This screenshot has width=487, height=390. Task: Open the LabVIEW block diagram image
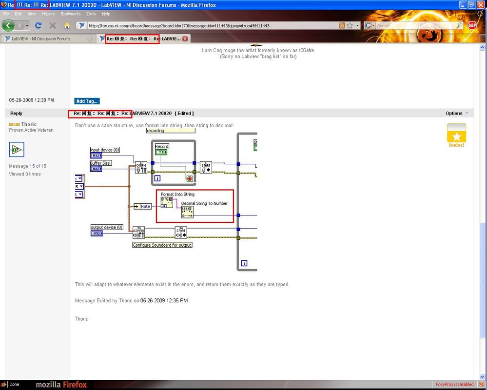tap(166, 200)
